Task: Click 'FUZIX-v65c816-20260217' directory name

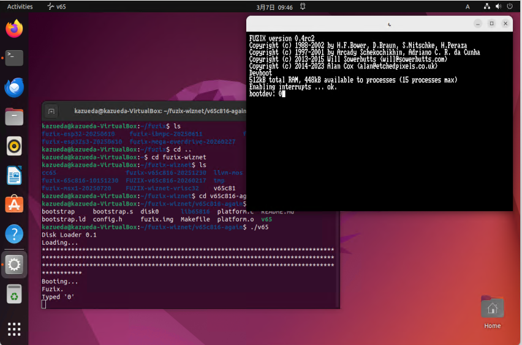Action: click(x=166, y=180)
